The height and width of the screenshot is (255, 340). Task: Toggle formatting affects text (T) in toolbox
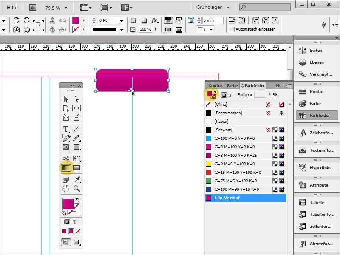coord(75,222)
